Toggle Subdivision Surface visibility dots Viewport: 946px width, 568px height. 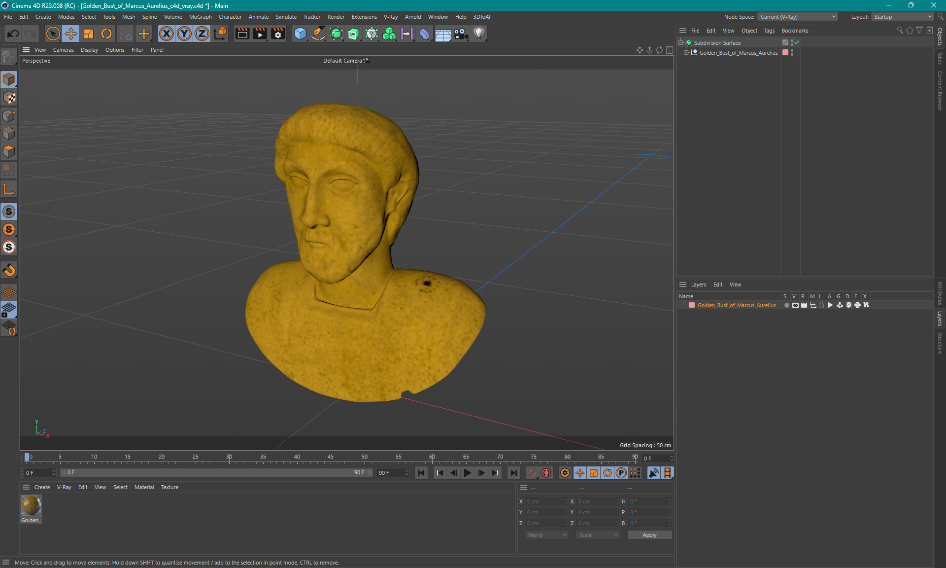[792, 43]
